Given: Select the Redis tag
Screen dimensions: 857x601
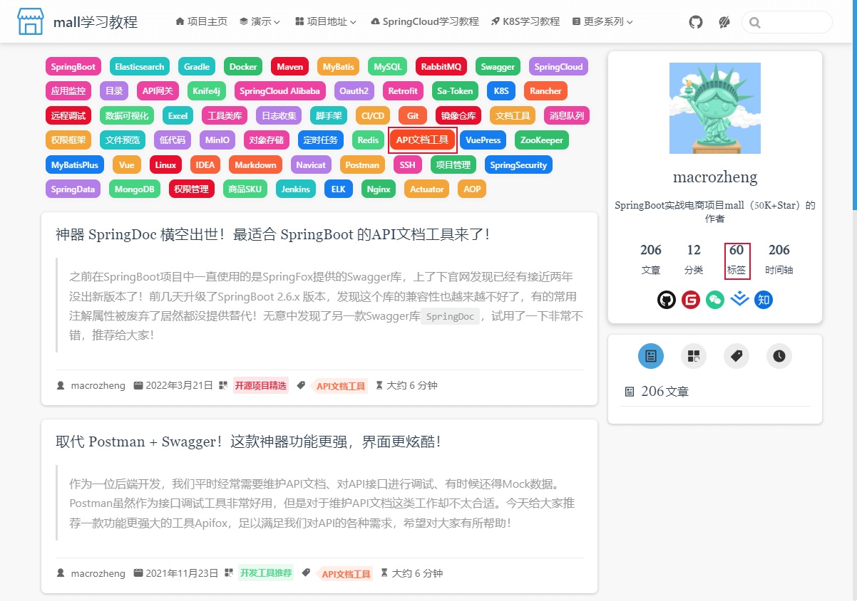Looking at the screenshot, I should coord(369,140).
